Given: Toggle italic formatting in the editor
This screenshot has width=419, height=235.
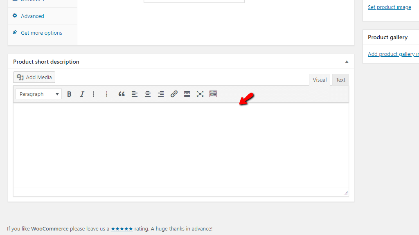Looking at the screenshot, I should 82,94.
